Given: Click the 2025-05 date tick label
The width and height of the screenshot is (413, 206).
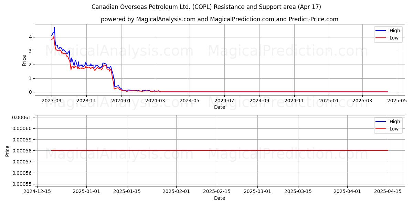Looking at the screenshot, I should point(398,100).
